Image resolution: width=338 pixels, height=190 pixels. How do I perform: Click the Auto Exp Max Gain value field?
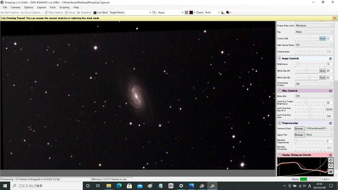[x=330, y=117]
